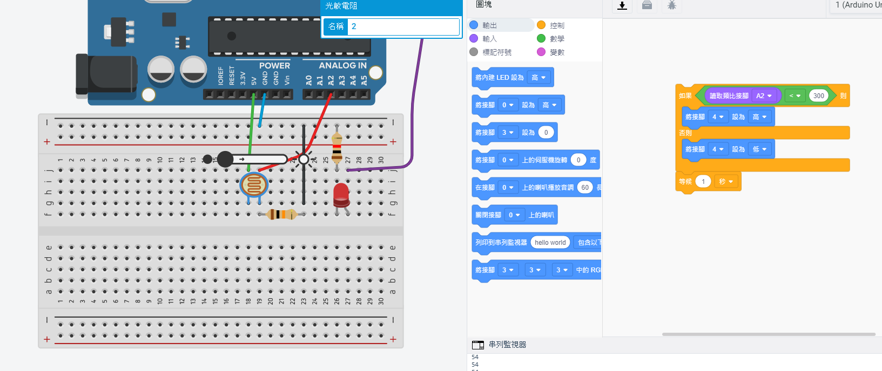Open the less-than operator dropdown

[795, 96]
